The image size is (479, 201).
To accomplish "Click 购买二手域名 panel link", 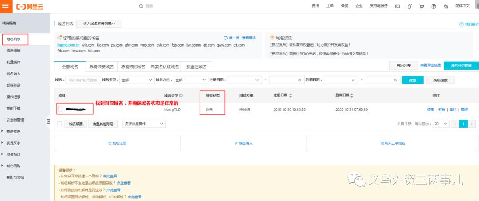I will click(393, 143).
